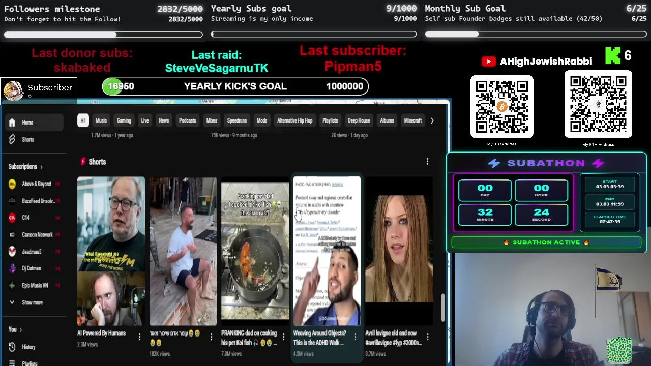Open the Home icon in YouTube sidebar

(12, 123)
